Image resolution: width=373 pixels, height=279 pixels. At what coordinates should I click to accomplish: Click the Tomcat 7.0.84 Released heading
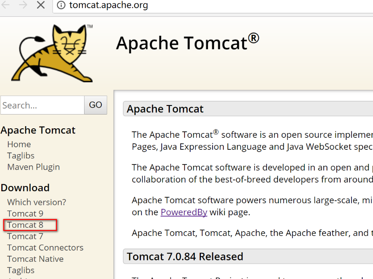pos(185,257)
